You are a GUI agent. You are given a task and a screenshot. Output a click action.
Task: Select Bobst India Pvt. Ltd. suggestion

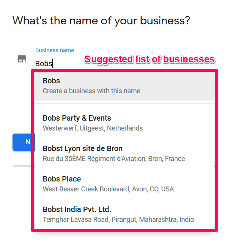pyautogui.click(x=77, y=209)
